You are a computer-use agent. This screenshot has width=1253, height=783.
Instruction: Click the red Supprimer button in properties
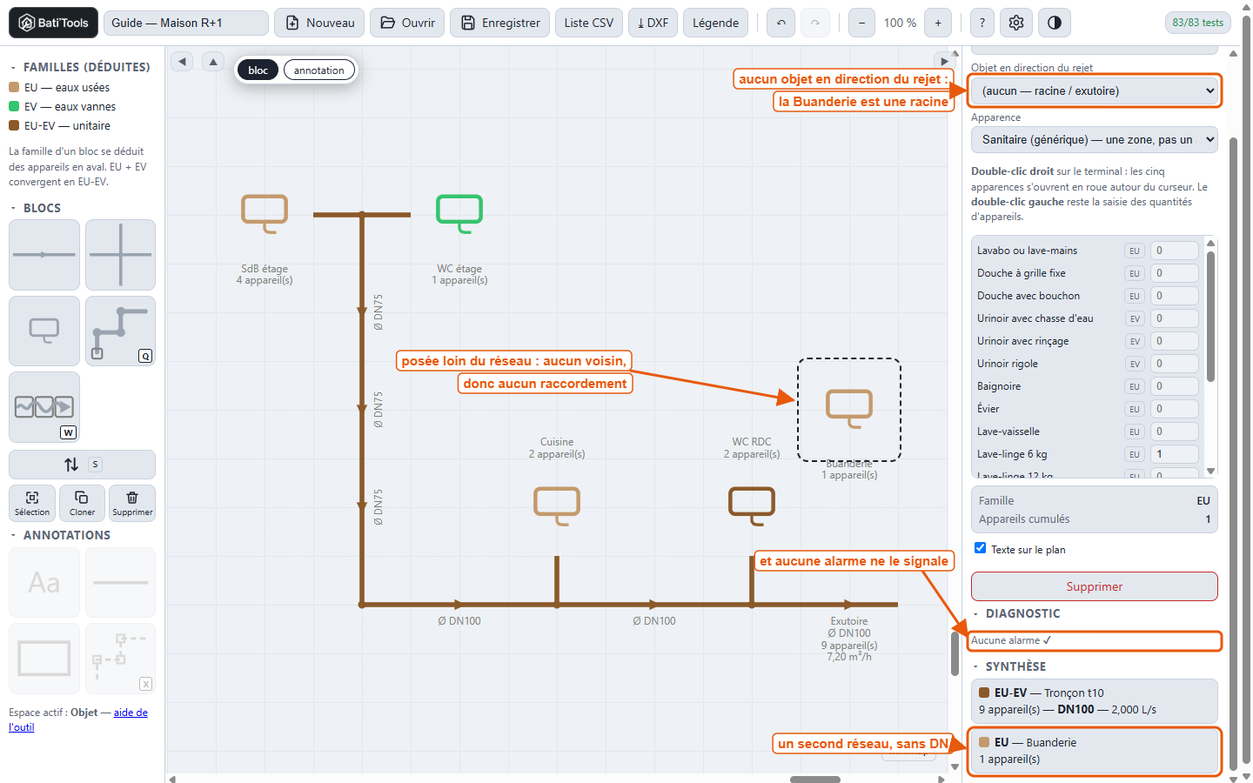[x=1095, y=586]
